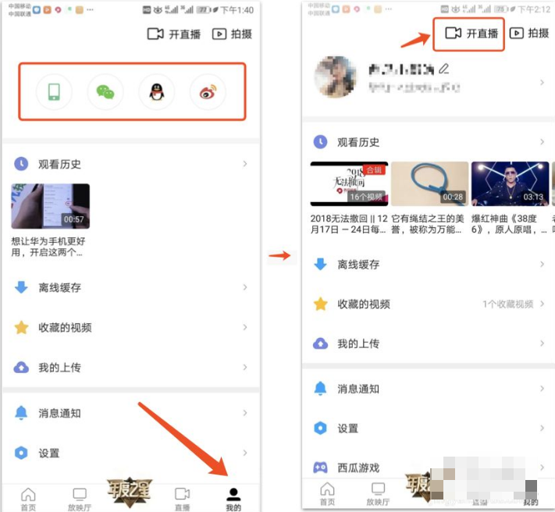
Task: Select 放映厅 tab on the left phone
Action: pos(79,498)
